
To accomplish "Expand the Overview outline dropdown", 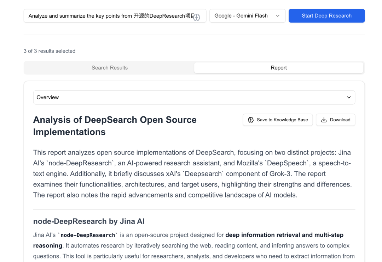I will click(x=194, y=97).
